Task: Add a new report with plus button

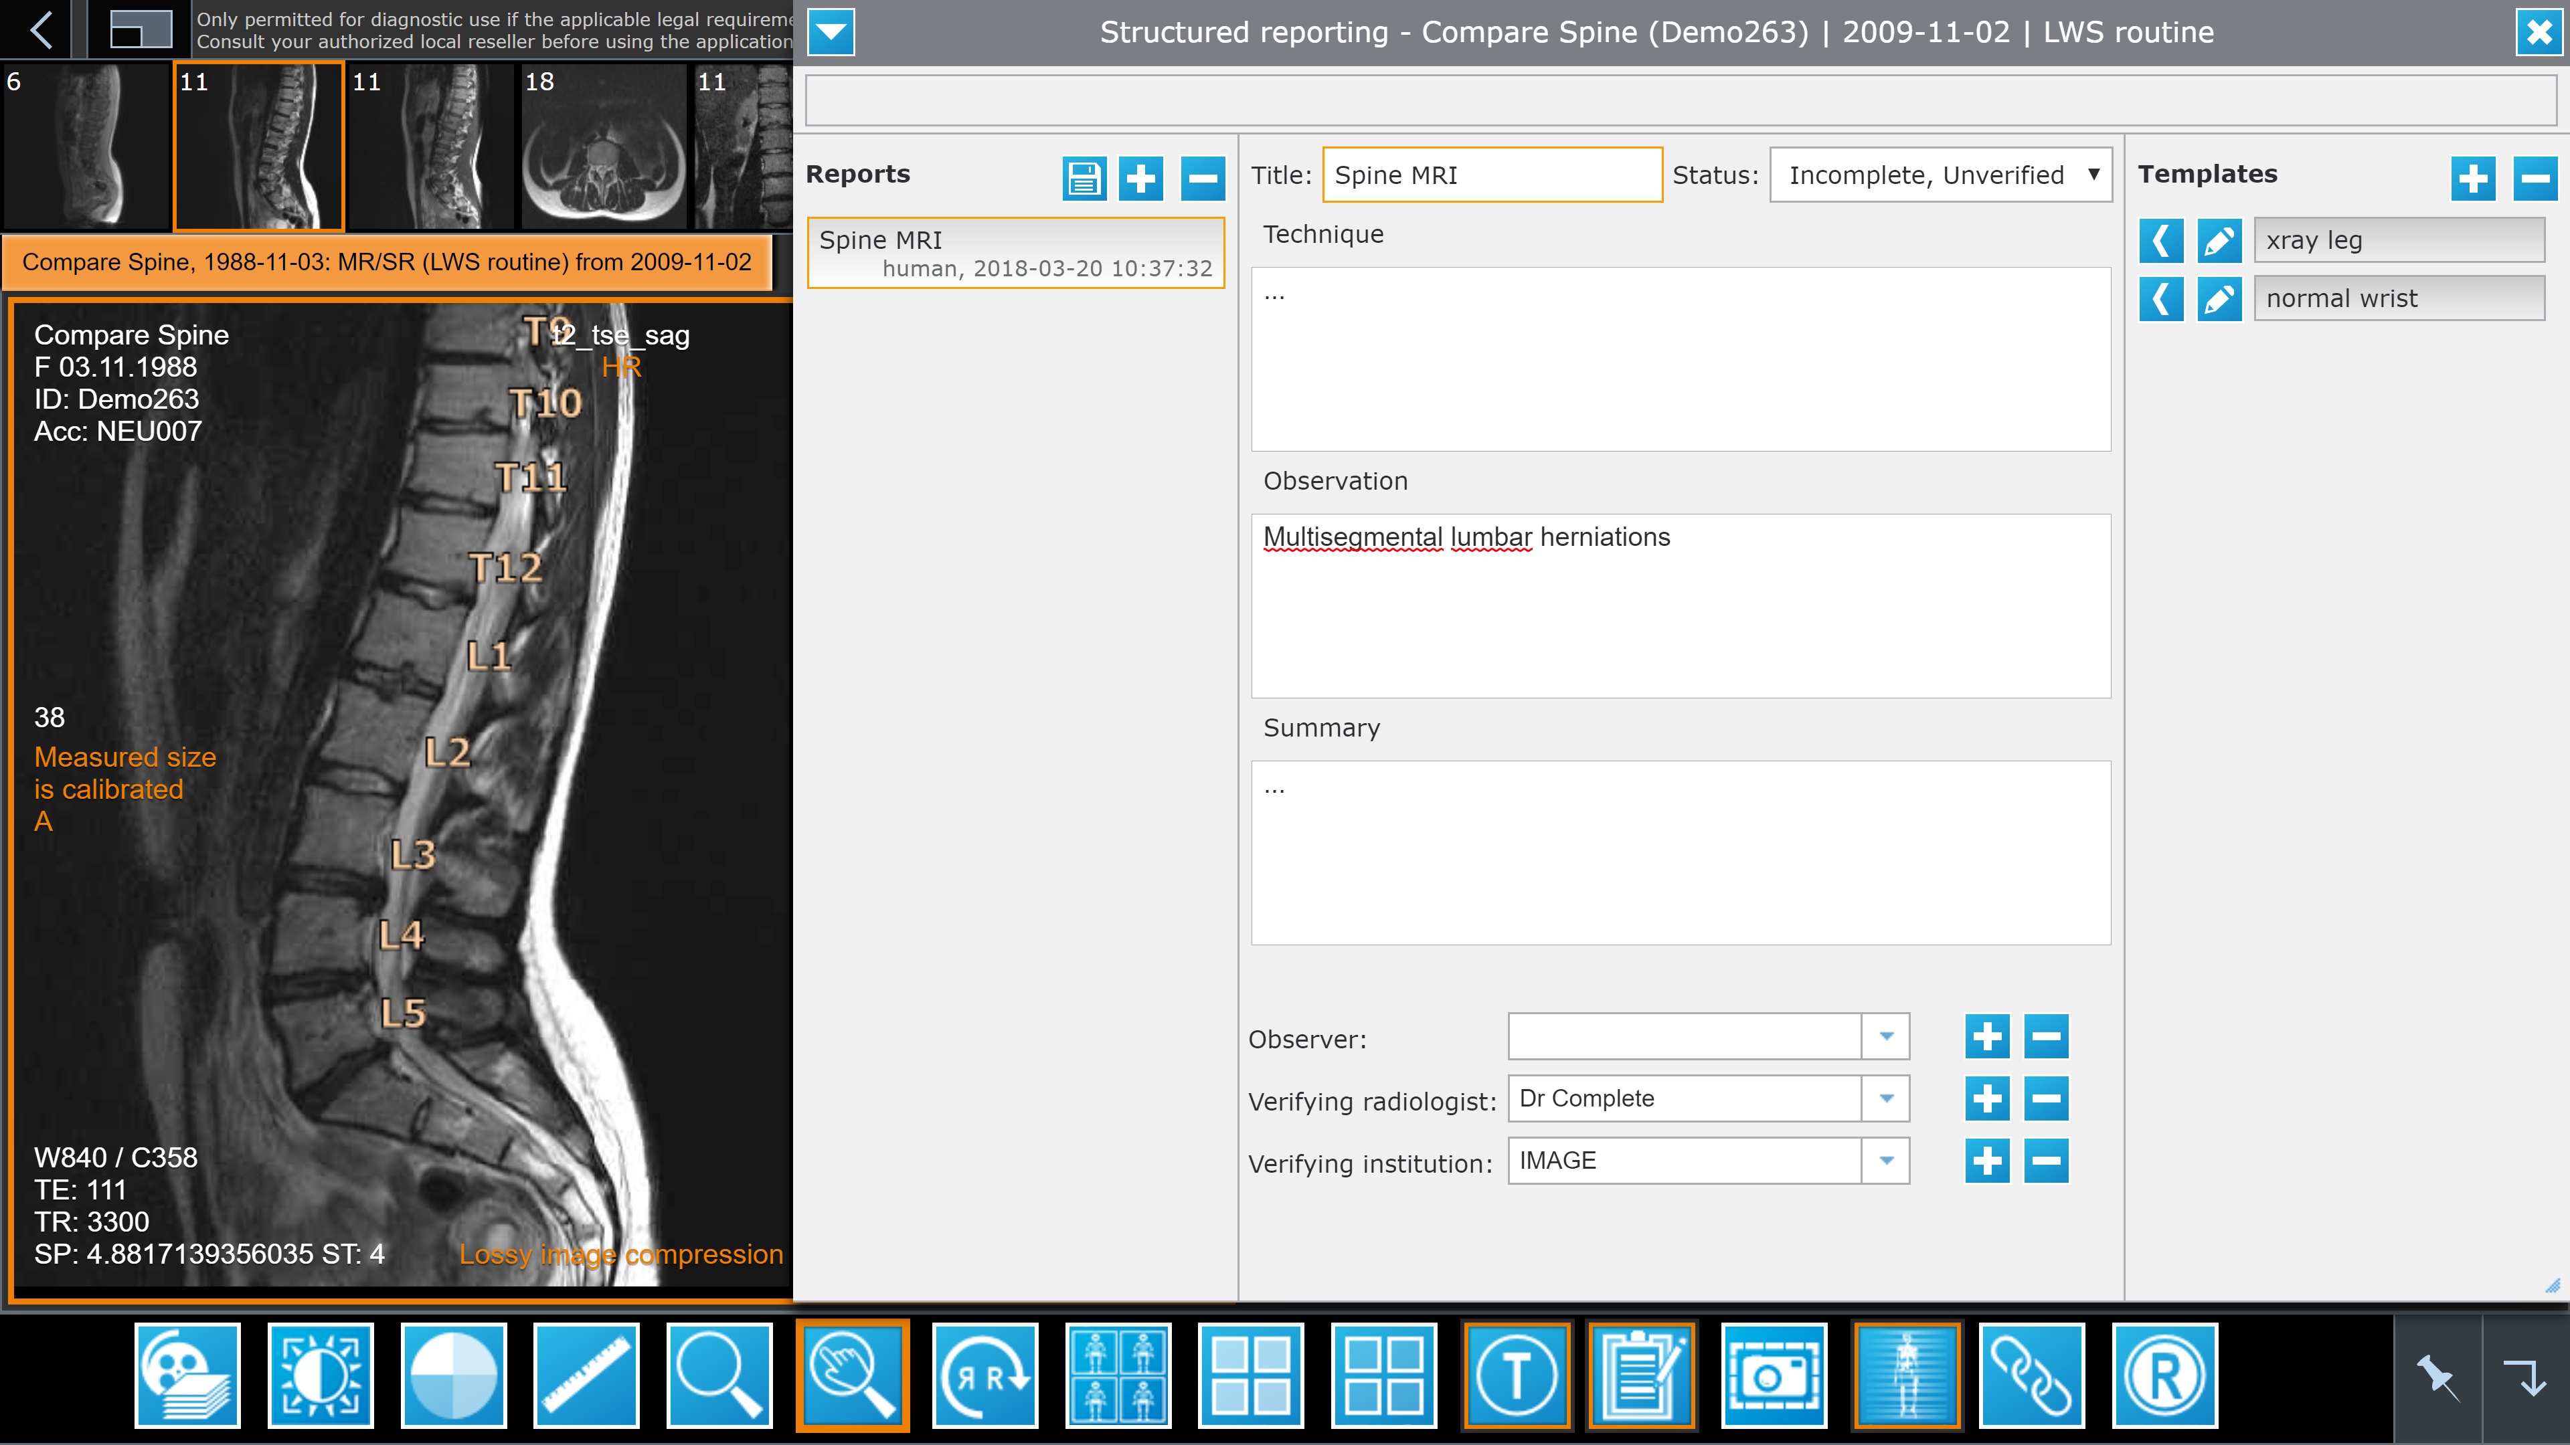Action: tap(1140, 179)
